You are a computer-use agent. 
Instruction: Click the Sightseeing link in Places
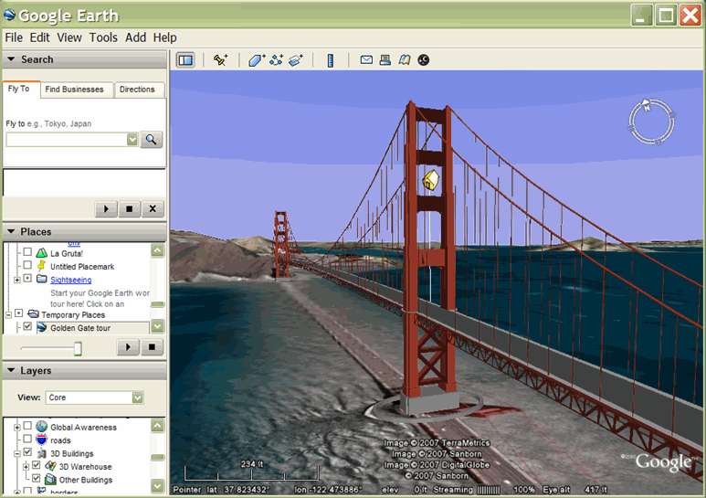pos(70,280)
